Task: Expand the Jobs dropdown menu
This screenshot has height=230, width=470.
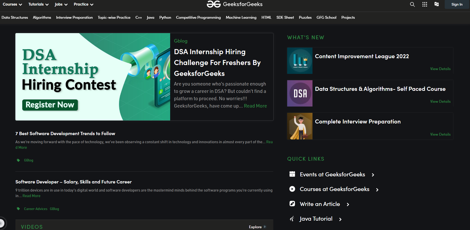Action: pos(61,4)
